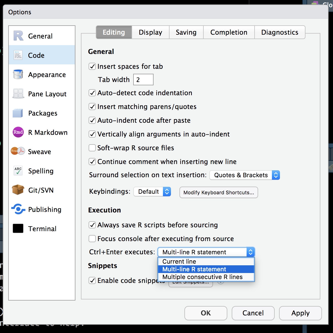Open Packages via the box icon
333x333 pixels.
coord(18,113)
